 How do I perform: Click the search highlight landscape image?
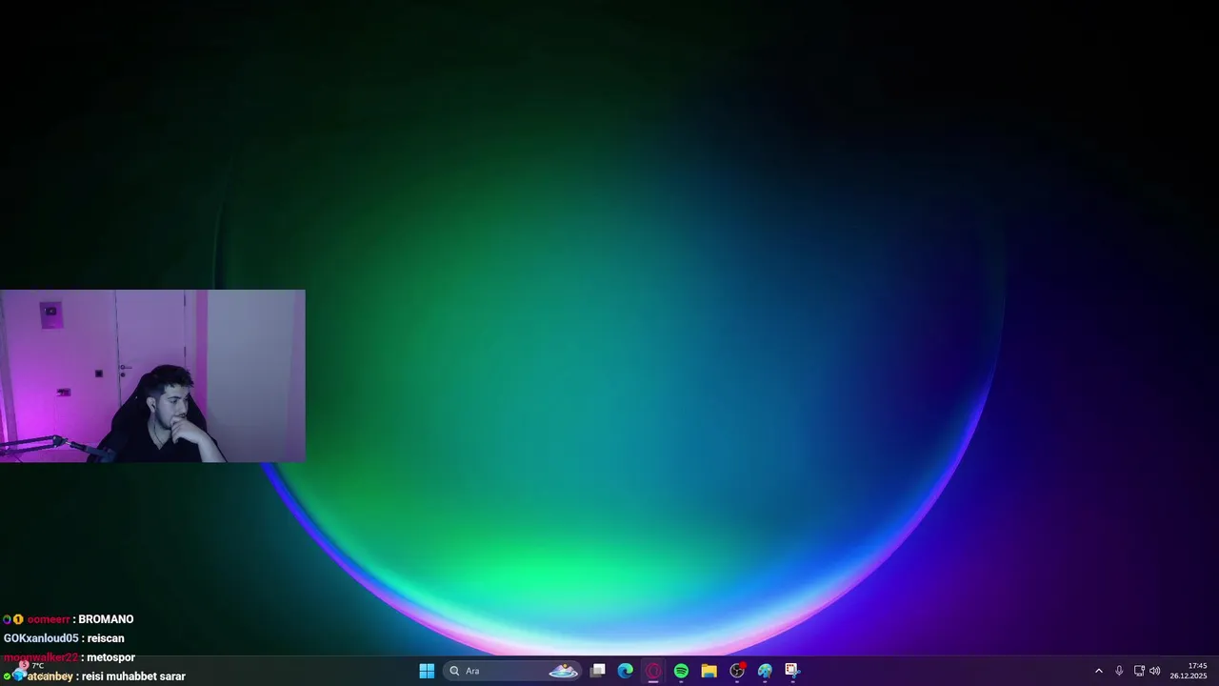tap(563, 671)
